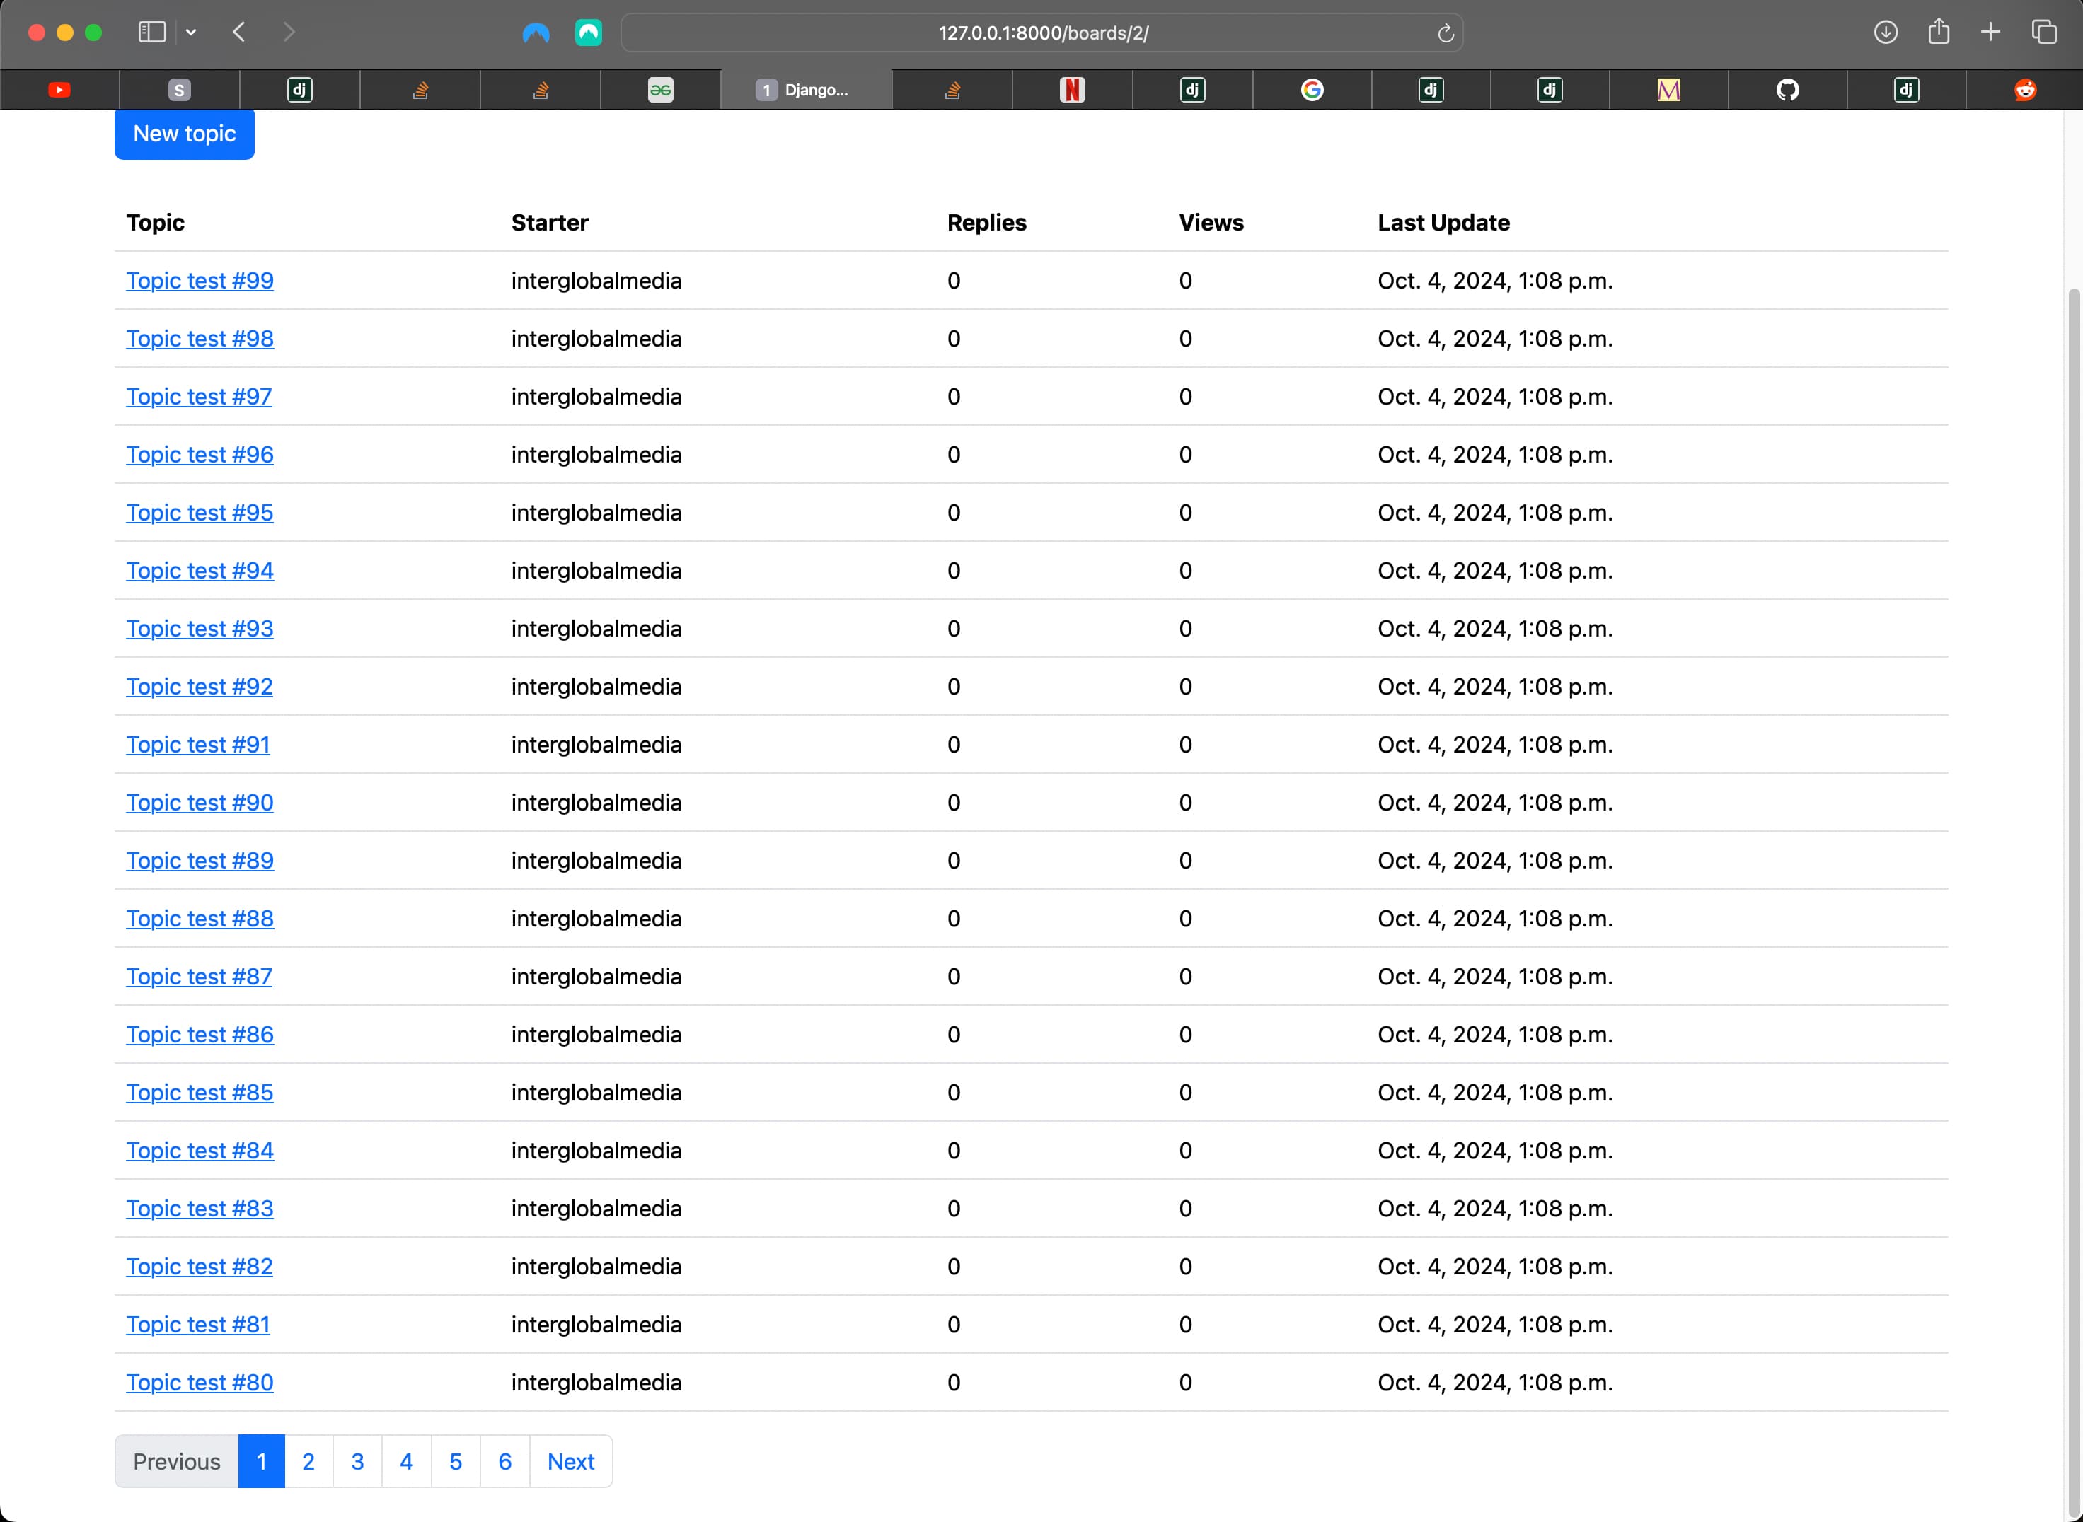2083x1522 pixels.
Task: Add a new tab with the plus icon
Action: [1990, 33]
